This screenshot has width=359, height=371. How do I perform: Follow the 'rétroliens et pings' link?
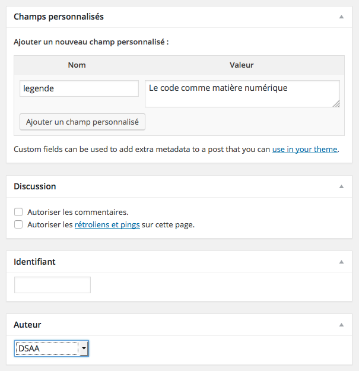tap(107, 225)
